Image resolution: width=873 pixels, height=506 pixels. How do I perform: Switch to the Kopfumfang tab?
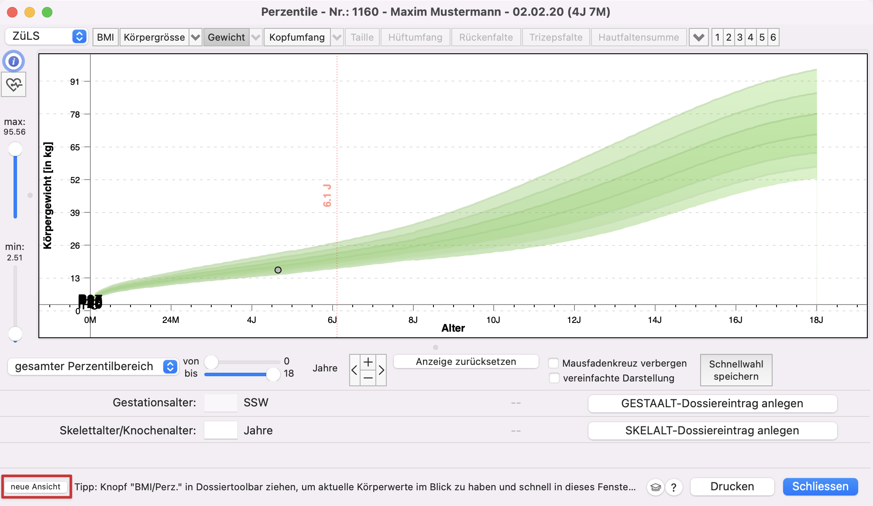point(297,37)
